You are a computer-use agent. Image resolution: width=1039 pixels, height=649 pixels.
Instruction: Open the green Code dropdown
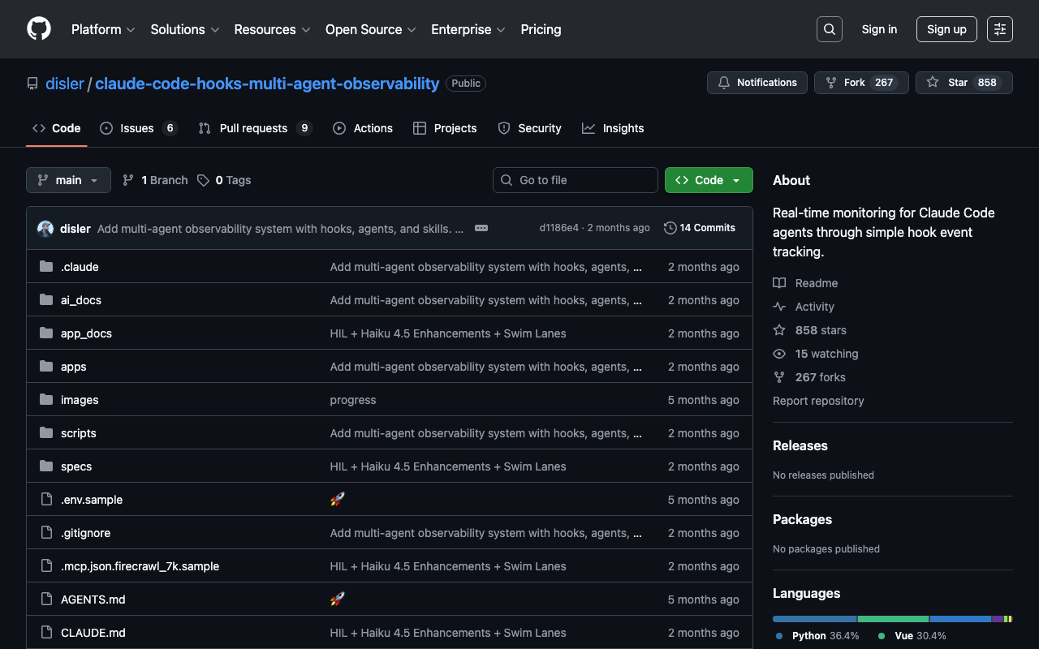(708, 180)
